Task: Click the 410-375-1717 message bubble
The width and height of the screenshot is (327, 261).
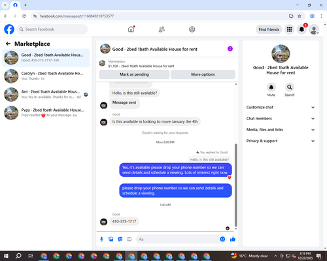Action: coord(124,221)
